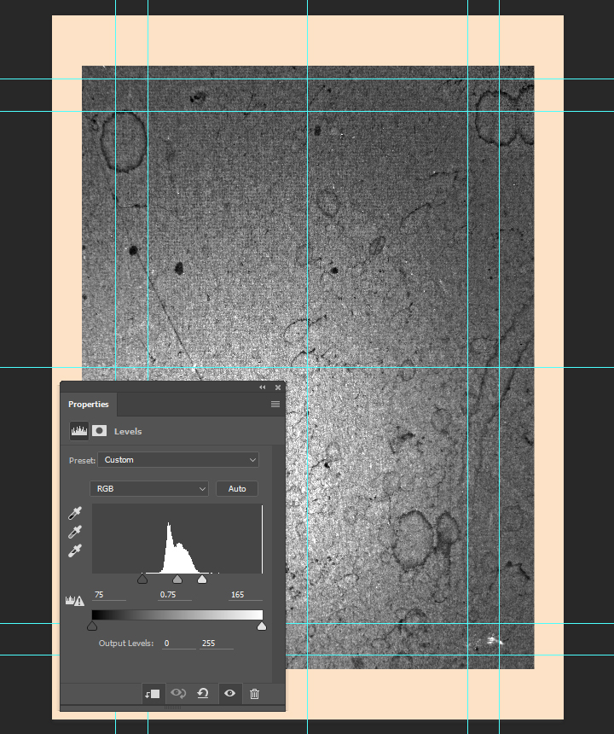Click the output level field showing 0

(179, 644)
